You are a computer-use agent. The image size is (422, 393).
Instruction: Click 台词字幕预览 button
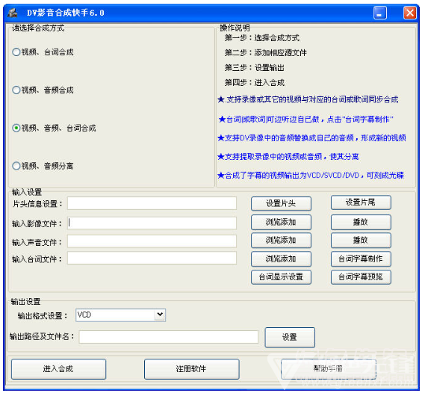pos(361,277)
